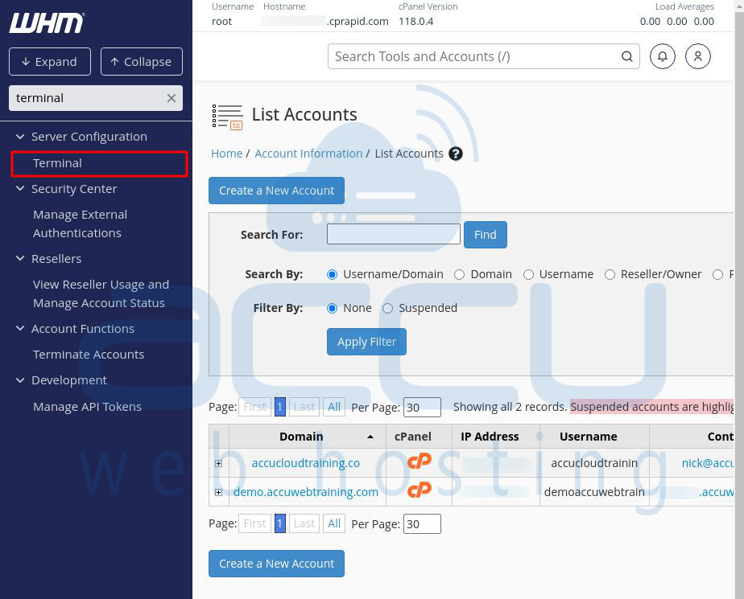Select the None filter option
Image resolution: width=744 pixels, height=599 pixels.
tap(332, 309)
